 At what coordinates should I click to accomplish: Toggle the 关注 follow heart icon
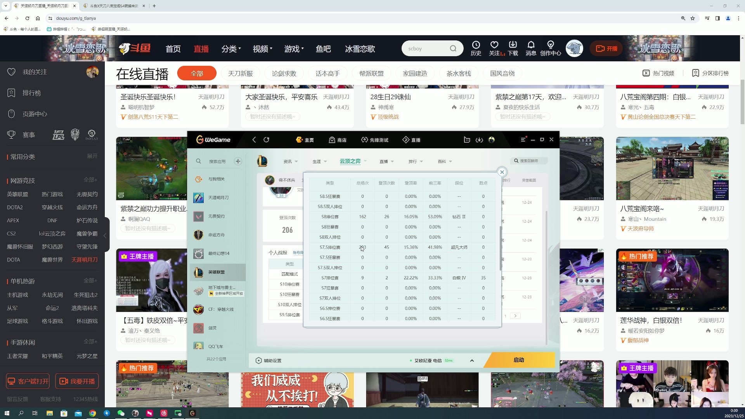click(494, 45)
